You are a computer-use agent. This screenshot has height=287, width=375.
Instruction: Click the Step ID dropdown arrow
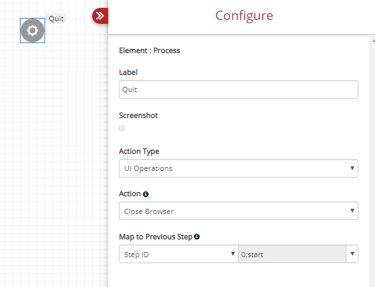233,254
